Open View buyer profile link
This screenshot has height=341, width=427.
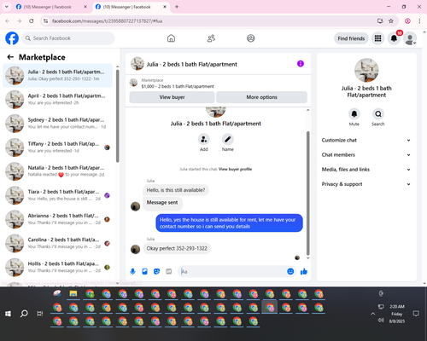[x=235, y=169]
